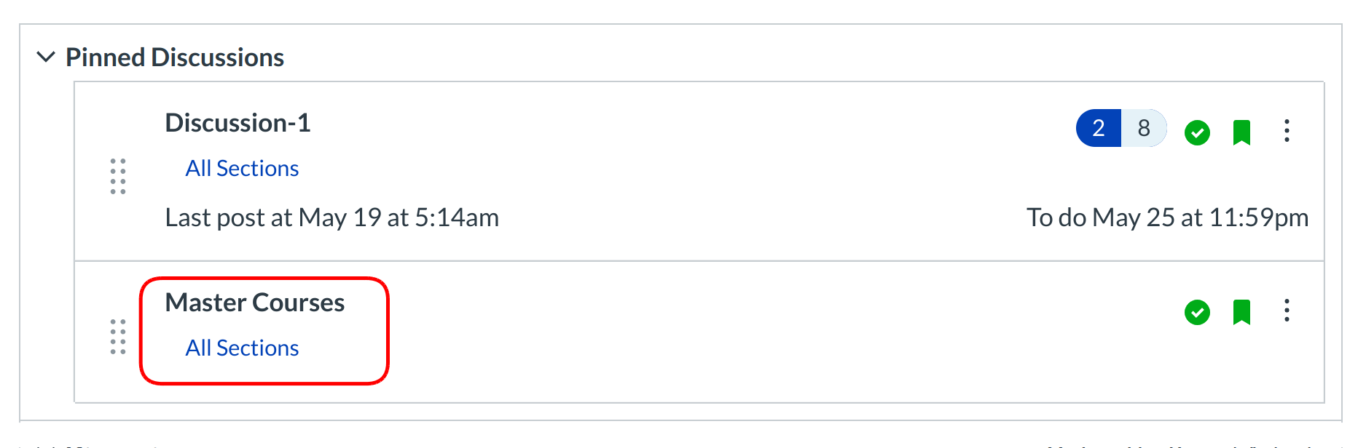Unpublish Discussion-1 via green check icon
This screenshot has width=1358, height=448.
pos(1197,132)
